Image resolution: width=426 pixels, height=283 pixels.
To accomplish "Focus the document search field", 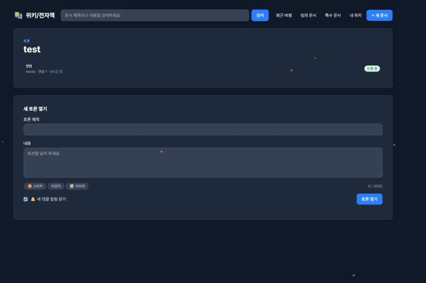I will [x=155, y=15].
